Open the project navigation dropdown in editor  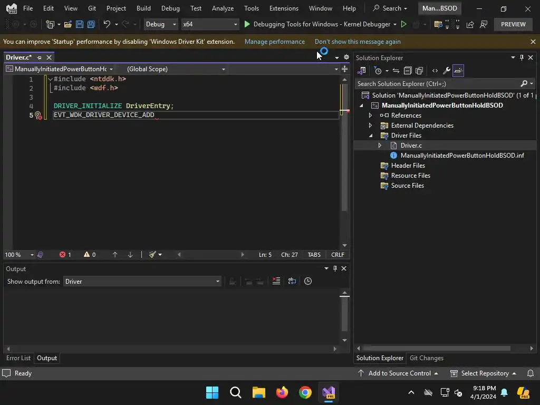pos(60,69)
